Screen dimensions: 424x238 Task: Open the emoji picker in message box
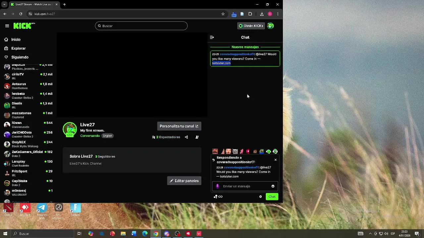[273, 186]
